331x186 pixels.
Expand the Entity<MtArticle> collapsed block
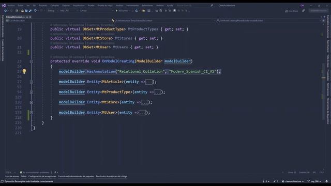click(x=31, y=82)
